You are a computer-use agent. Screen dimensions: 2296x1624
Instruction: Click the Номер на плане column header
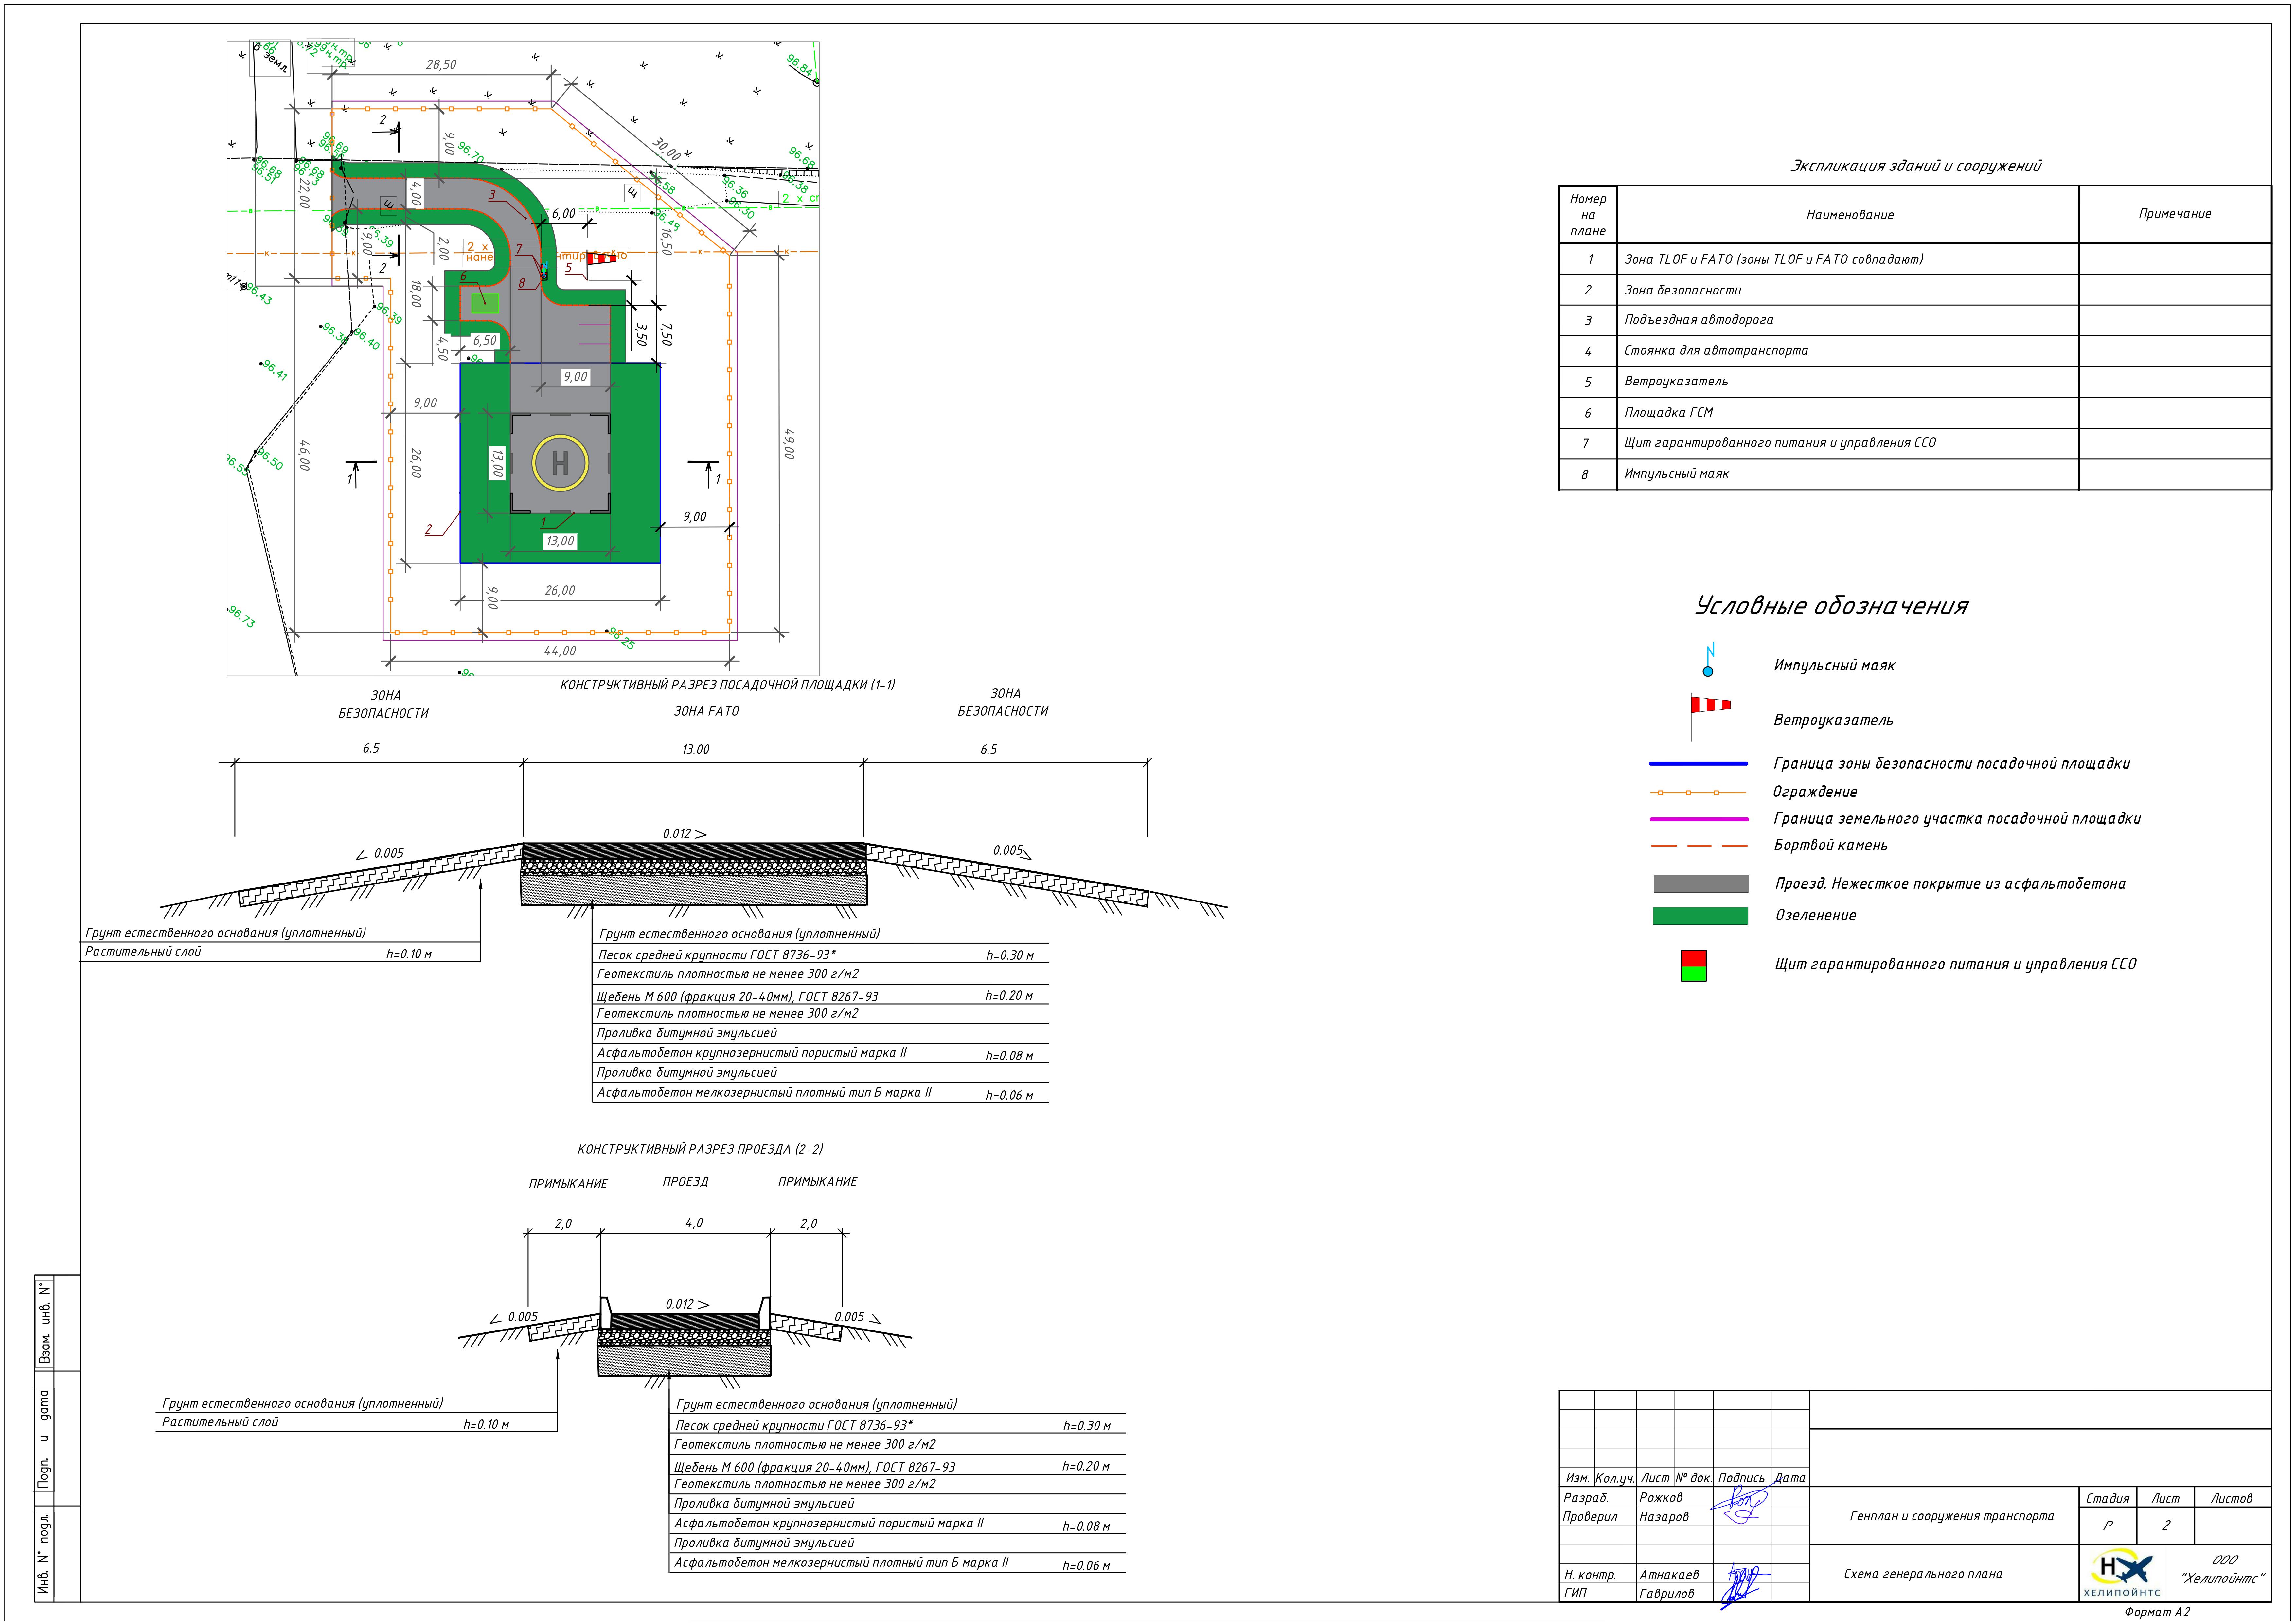click(1588, 214)
